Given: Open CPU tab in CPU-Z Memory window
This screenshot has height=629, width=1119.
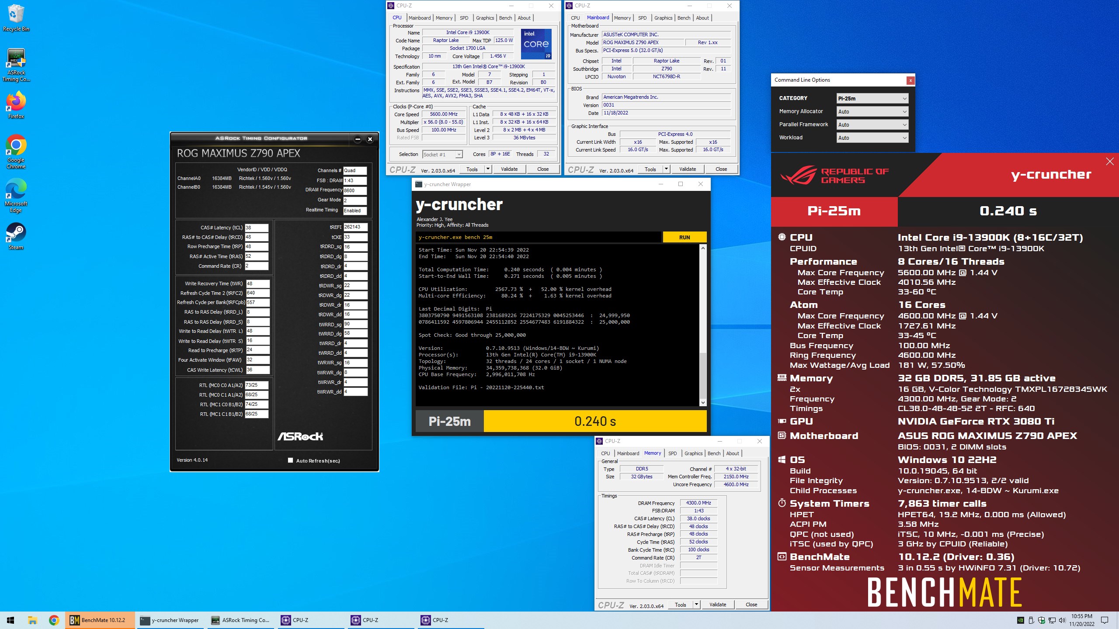Looking at the screenshot, I should [605, 453].
